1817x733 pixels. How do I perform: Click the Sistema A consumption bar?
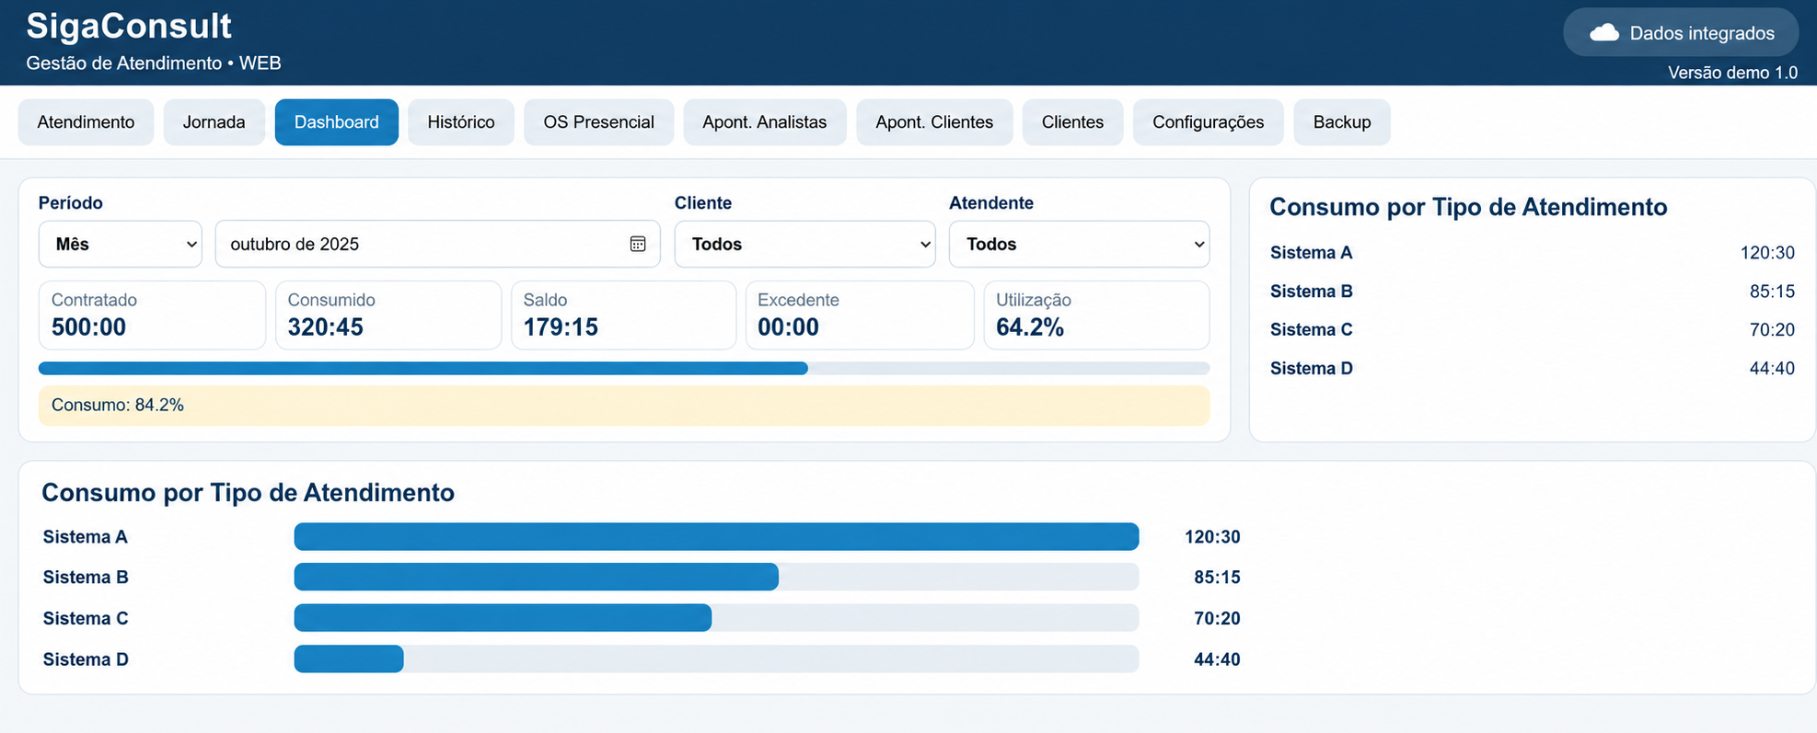716,537
